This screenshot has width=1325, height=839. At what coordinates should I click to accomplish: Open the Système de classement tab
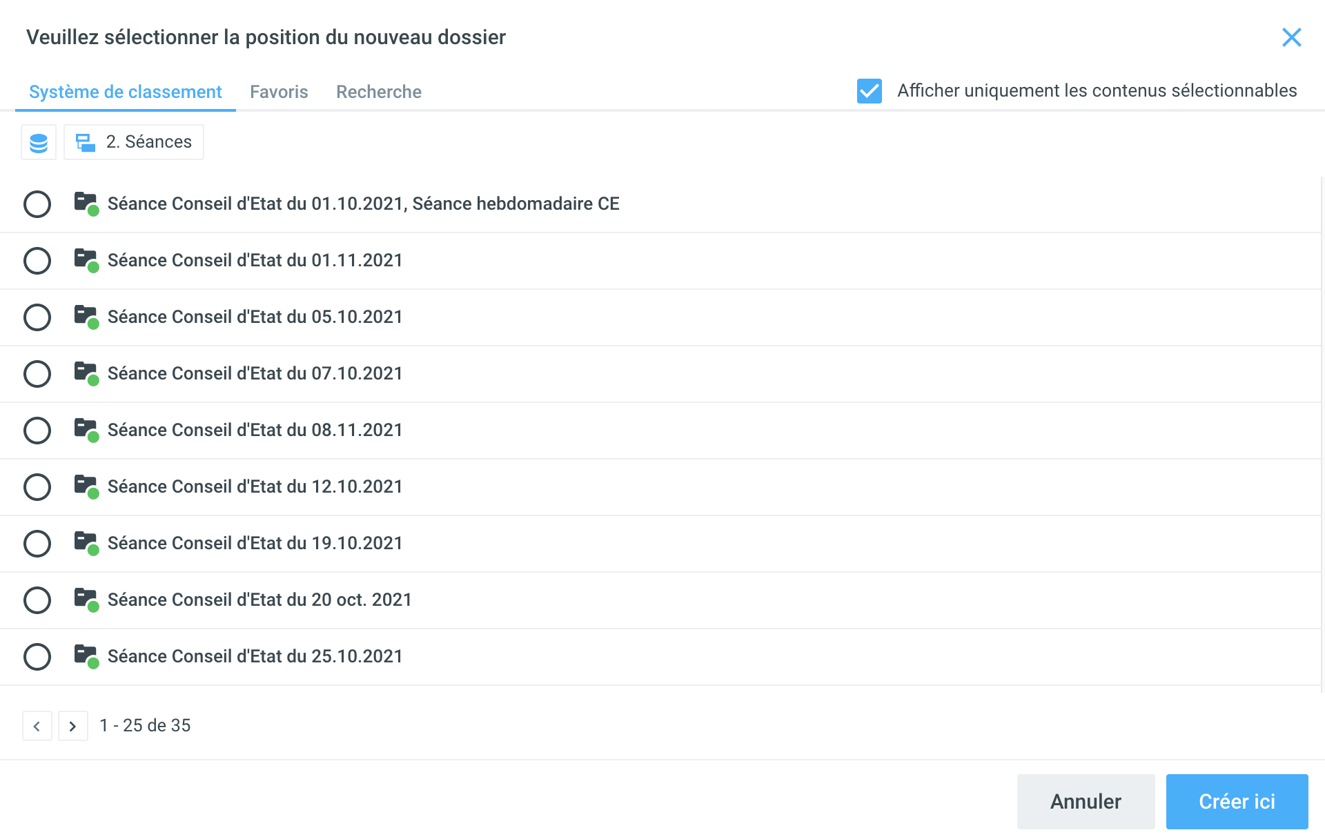126,92
